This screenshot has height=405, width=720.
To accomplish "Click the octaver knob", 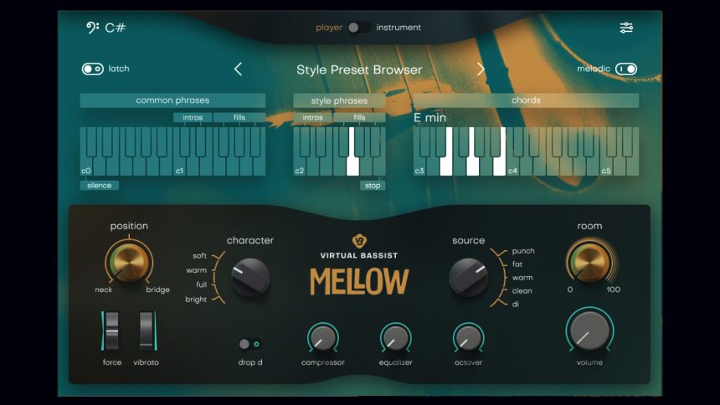I will click(467, 338).
